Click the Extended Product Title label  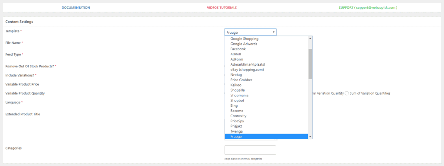pyautogui.click(x=23, y=114)
